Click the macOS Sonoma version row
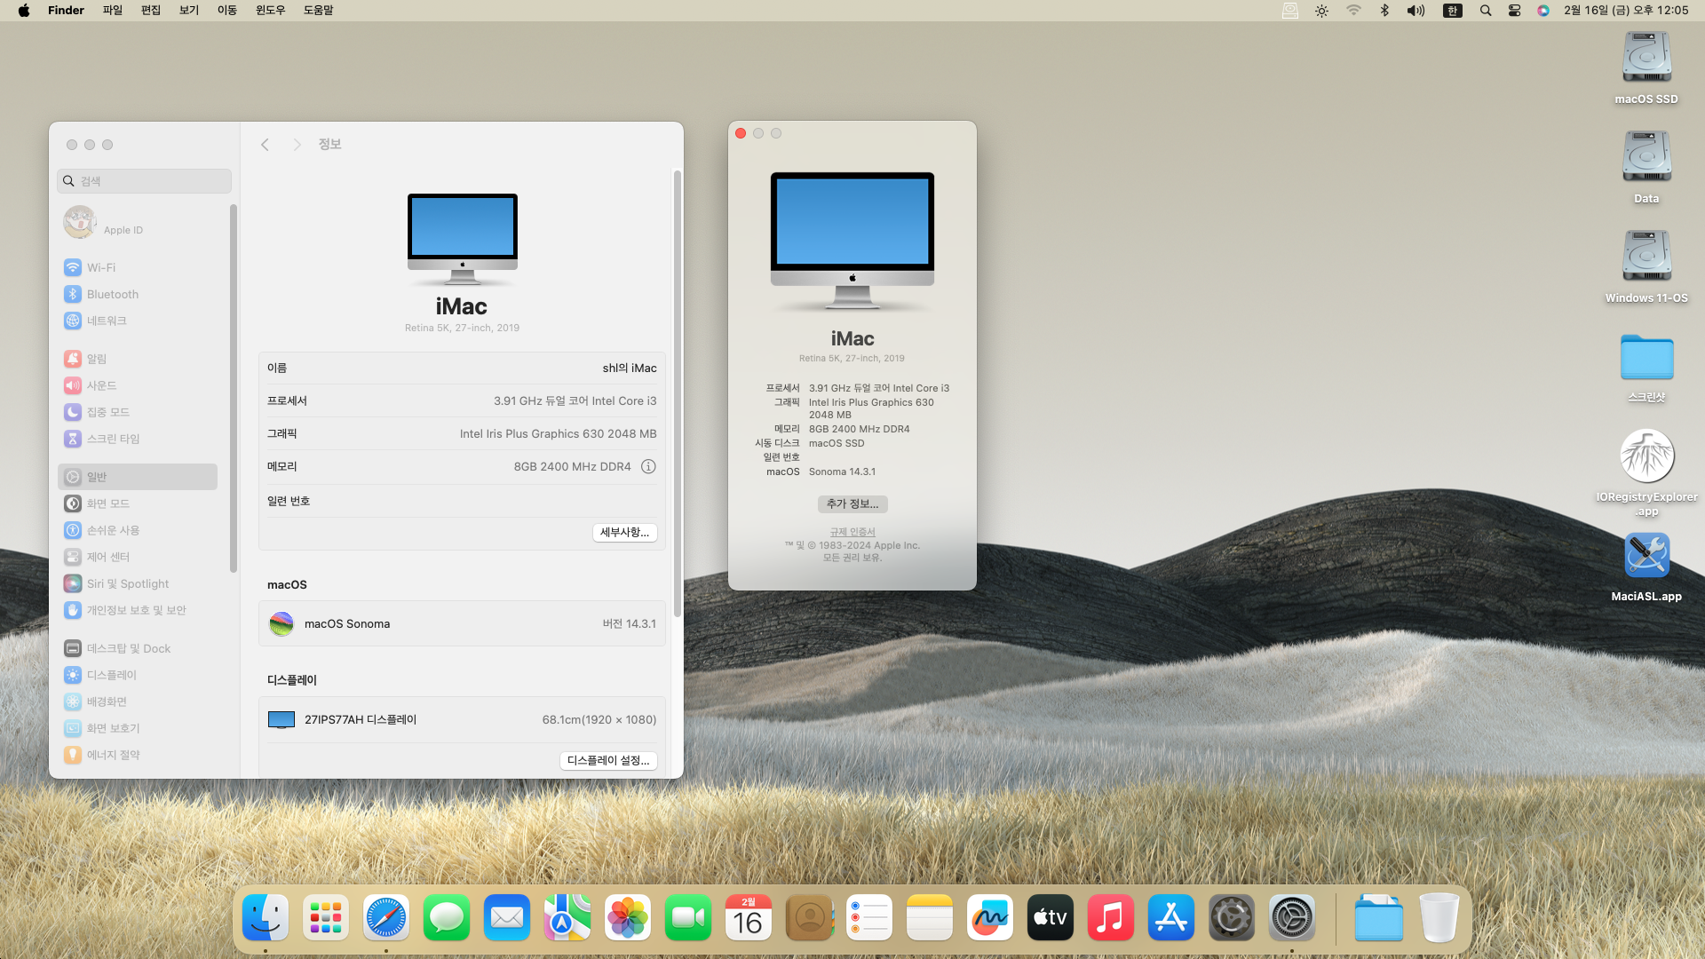 point(462,623)
